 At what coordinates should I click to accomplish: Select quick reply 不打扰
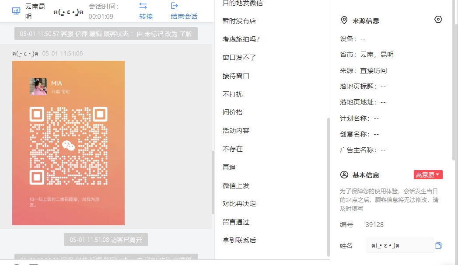click(233, 94)
